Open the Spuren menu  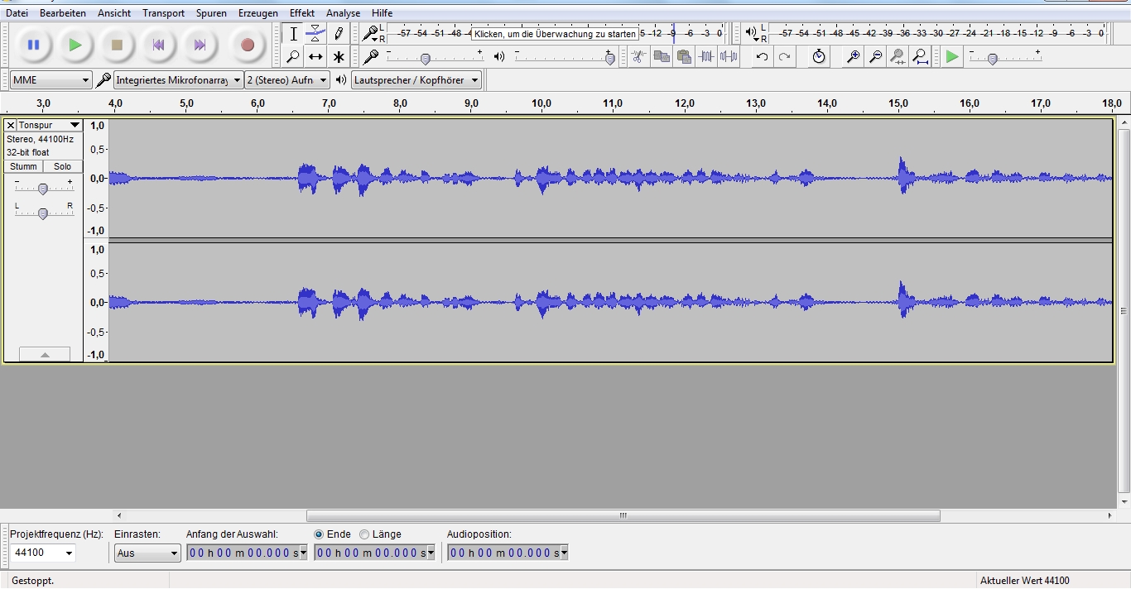coord(211,13)
